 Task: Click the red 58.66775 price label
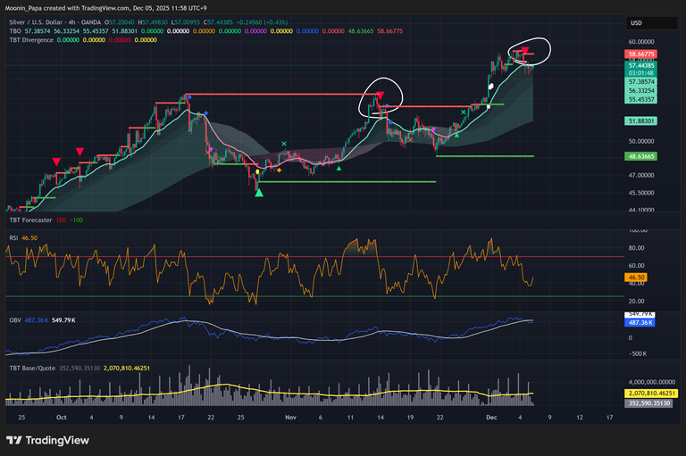coord(644,54)
